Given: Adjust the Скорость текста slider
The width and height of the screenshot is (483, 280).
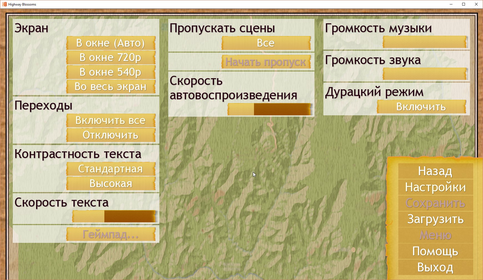Looking at the screenshot, I should click(x=114, y=216).
